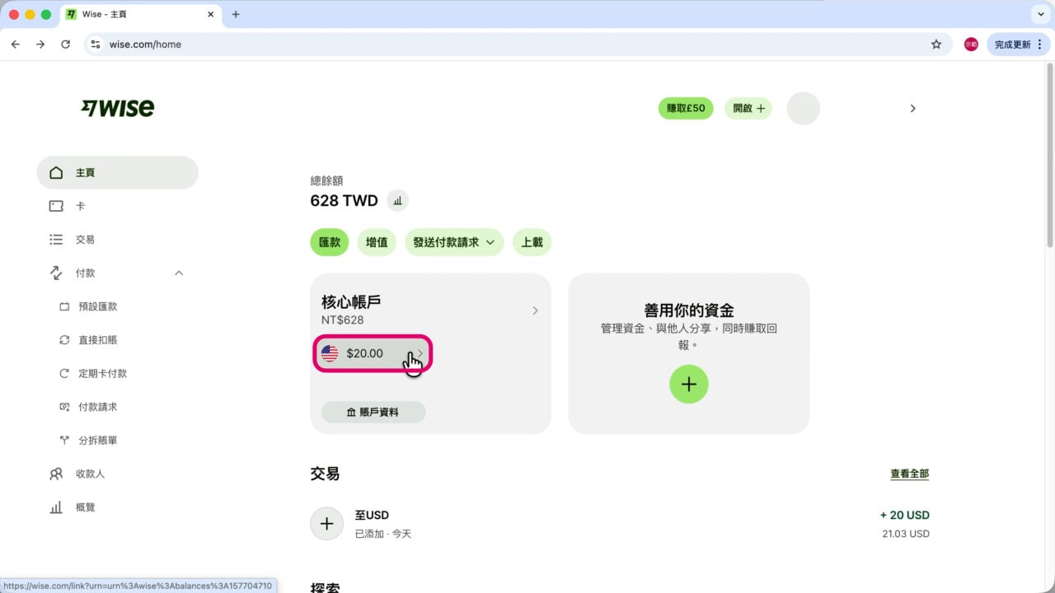Open 卡 cards in the sidebar
This screenshot has height=593, width=1055.
coord(117,206)
